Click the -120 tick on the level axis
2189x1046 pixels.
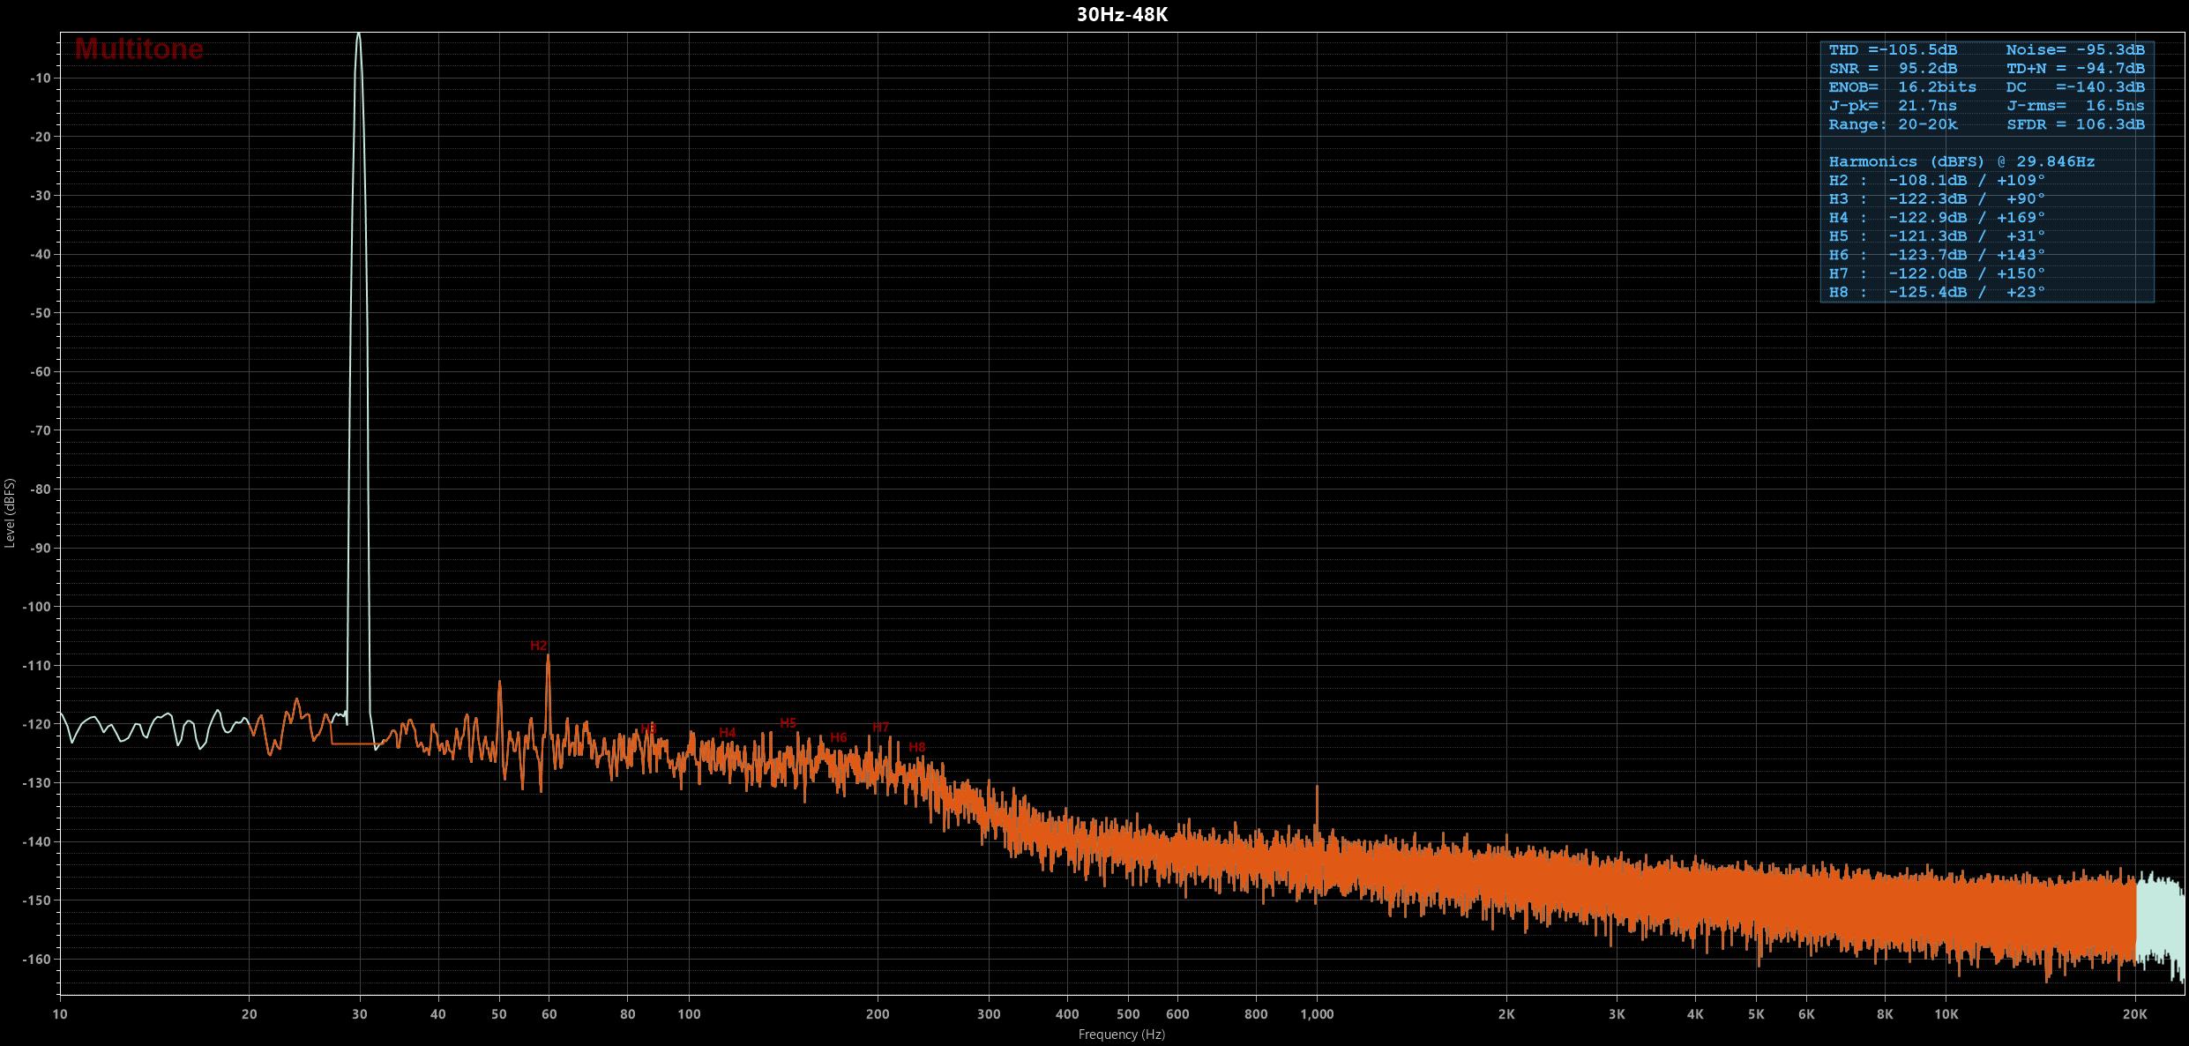[x=36, y=724]
